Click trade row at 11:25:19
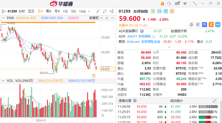 pyautogui.click(x=142, y=117)
